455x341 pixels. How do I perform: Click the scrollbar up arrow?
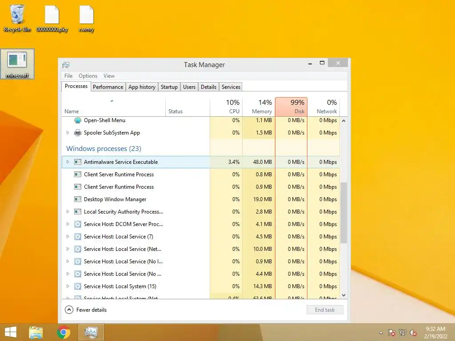(343, 121)
